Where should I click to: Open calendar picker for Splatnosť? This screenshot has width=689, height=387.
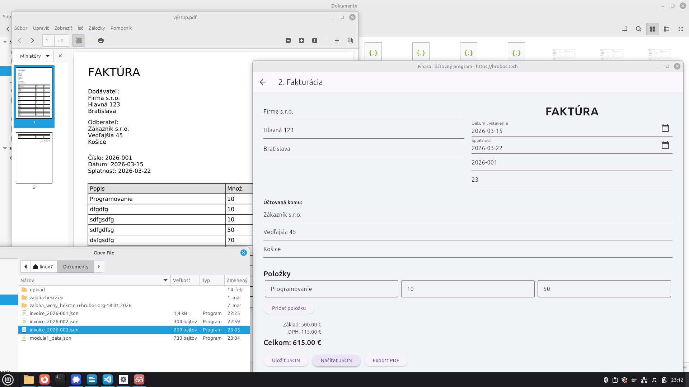pos(665,145)
